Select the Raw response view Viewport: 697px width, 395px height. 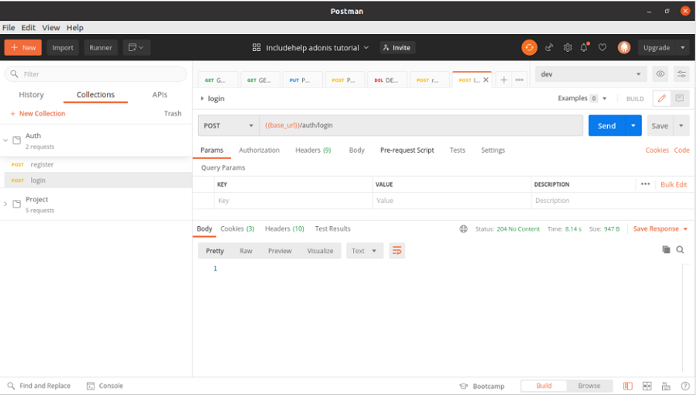point(245,251)
